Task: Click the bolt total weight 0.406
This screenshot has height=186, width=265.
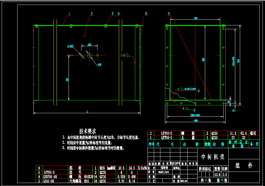Action: click(x=132, y=177)
